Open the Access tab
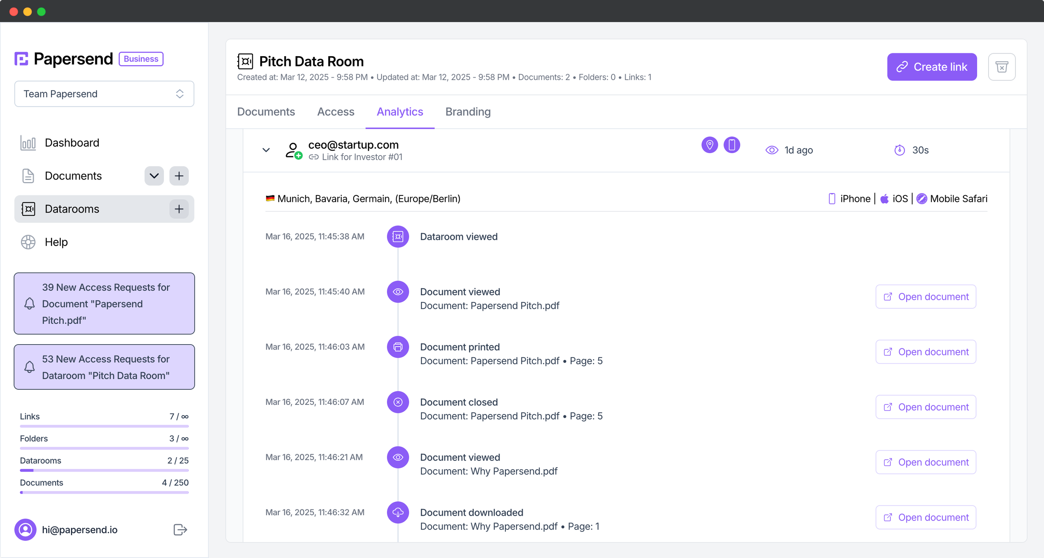This screenshot has width=1044, height=558. coord(336,112)
